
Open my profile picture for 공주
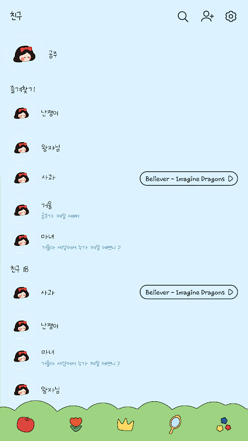pyautogui.click(x=24, y=54)
